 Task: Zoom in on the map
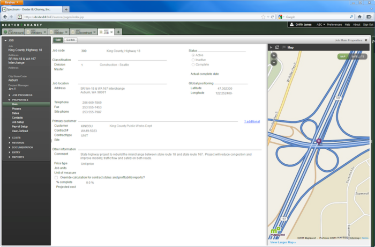274,55
